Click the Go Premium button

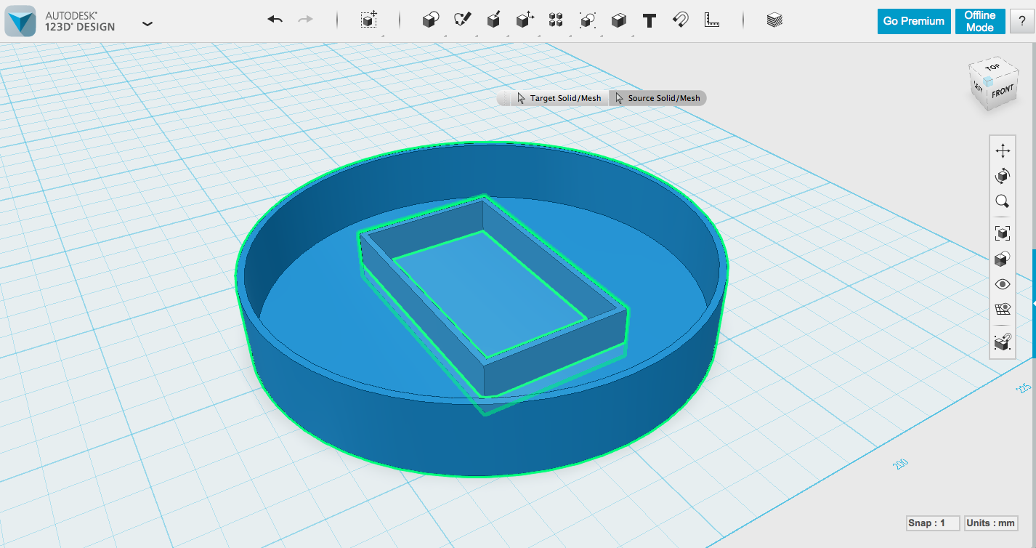[x=913, y=20]
